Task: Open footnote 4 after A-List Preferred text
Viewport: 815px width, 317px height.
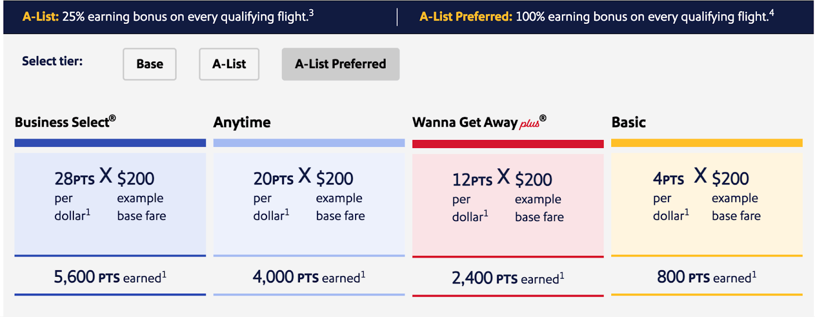Action: (x=771, y=13)
